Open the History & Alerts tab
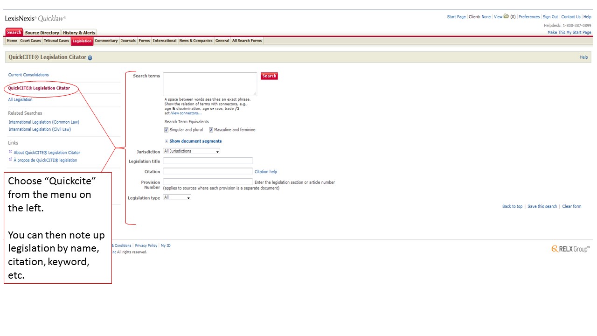The image size is (597, 336). pyautogui.click(x=79, y=33)
